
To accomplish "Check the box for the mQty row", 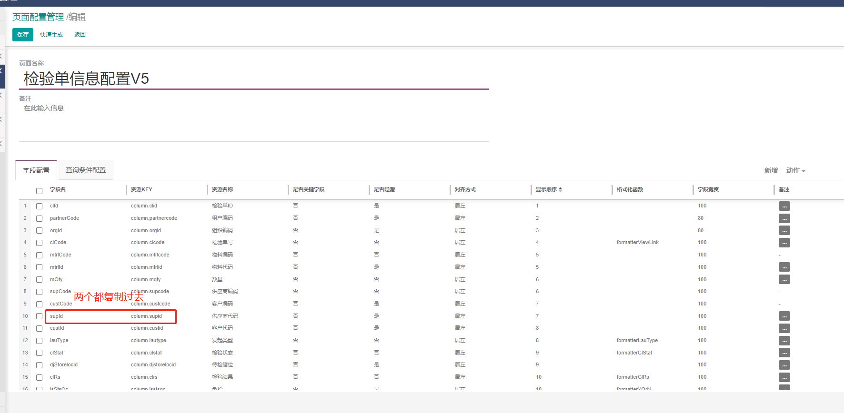I will click(40, 280).
